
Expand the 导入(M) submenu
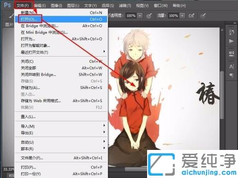[x=104, y=126]
